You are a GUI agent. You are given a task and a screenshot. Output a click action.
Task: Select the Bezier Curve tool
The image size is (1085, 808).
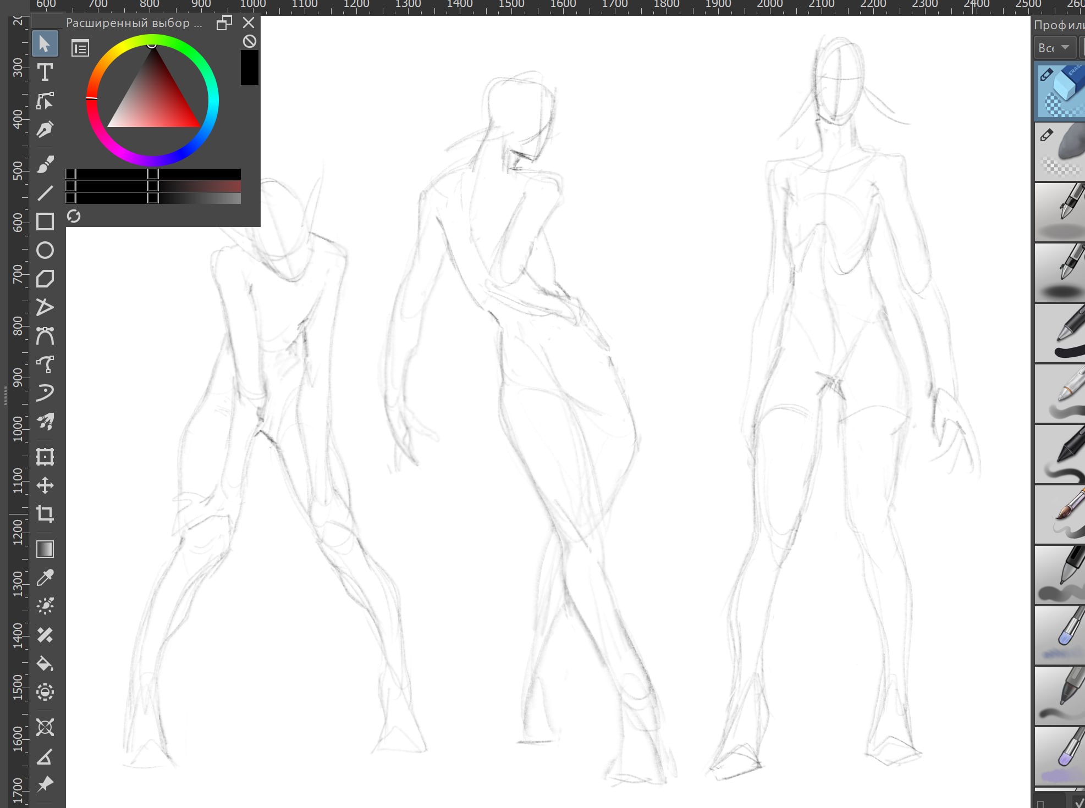coord(45,336)
